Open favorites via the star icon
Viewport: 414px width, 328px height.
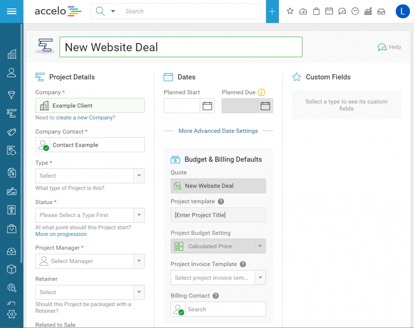tap(290, 11)
